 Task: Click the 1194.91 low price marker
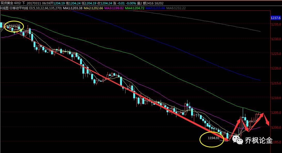(214, 138)
